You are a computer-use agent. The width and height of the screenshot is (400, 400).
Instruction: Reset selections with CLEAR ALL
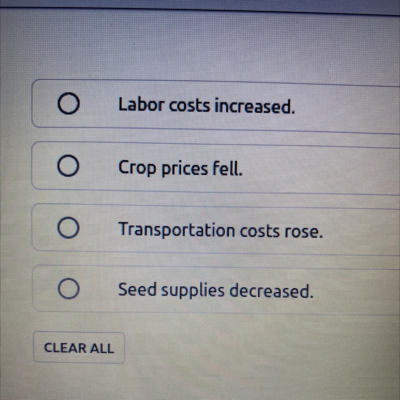[x=79, y=348]
